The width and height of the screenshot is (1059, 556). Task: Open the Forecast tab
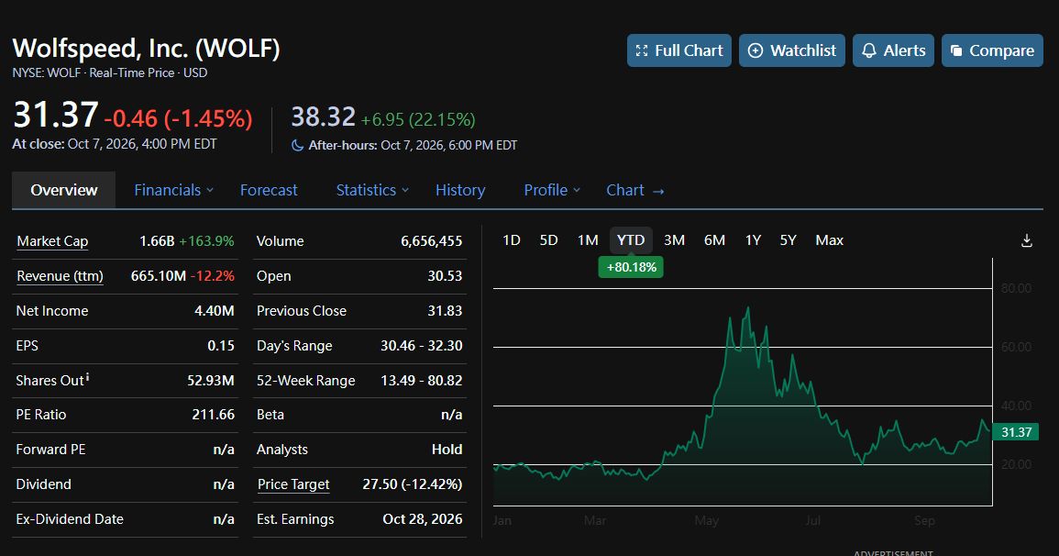(269, 190)
